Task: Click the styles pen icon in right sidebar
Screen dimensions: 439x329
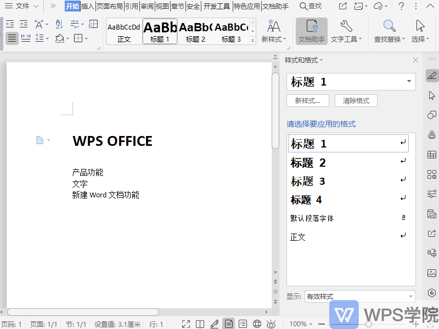Action: [x=432, y=76]
